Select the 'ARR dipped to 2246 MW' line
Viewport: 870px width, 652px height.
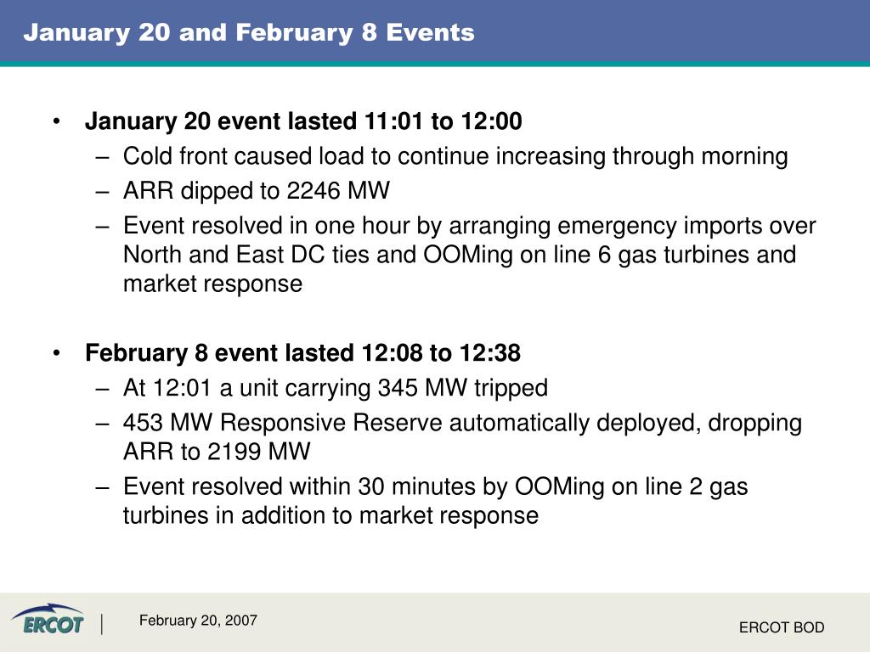pos(257,191)
